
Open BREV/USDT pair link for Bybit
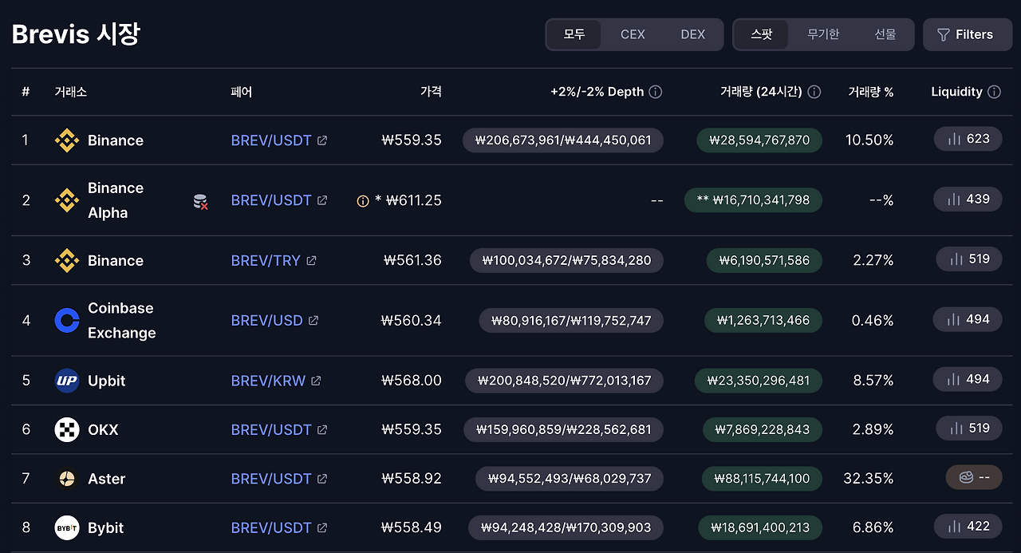tap(279, 527)
